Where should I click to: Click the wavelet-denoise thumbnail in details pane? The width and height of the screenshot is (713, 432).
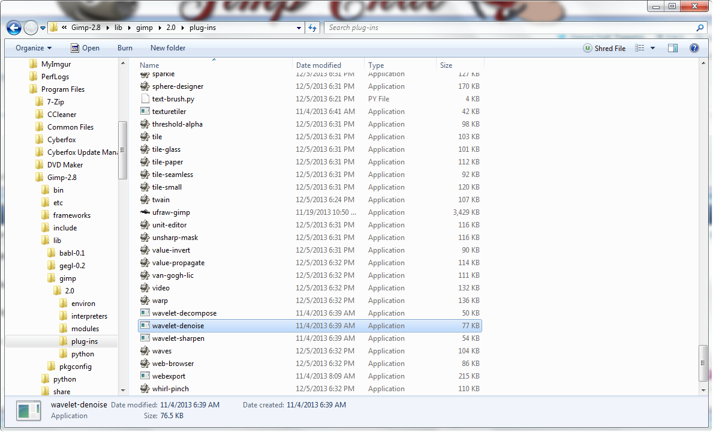[29, 410]
